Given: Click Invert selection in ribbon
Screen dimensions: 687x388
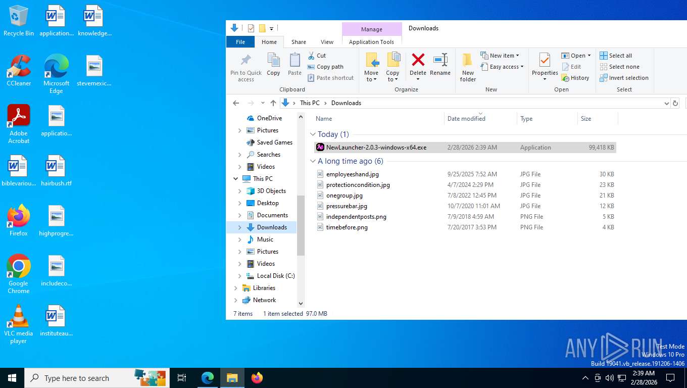Looking at the screenshot, I should (624, 78).
